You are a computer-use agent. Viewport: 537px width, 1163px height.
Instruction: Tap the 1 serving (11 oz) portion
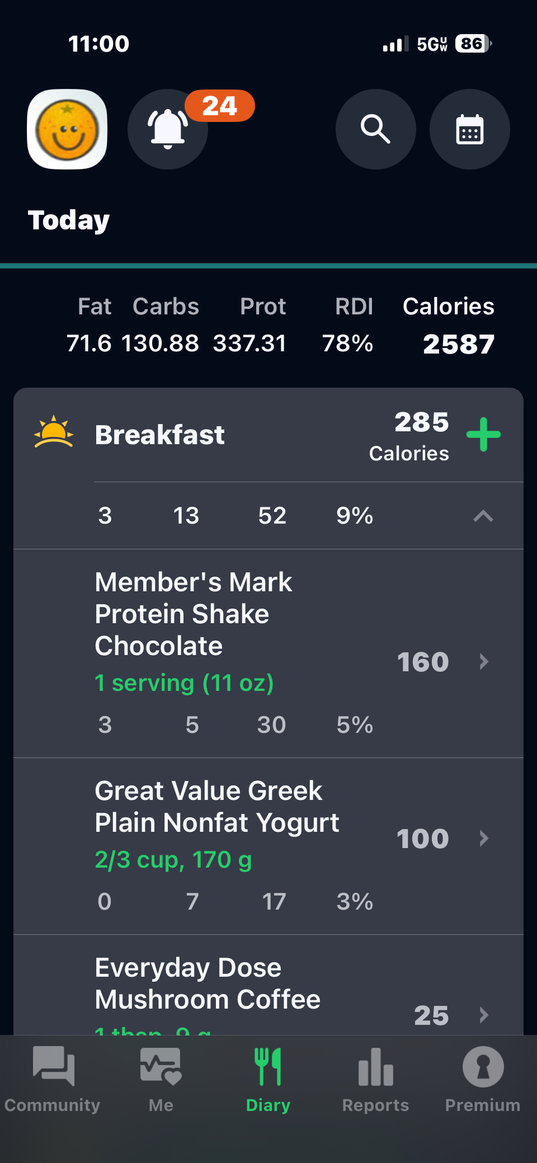click(x=184, y=683)
